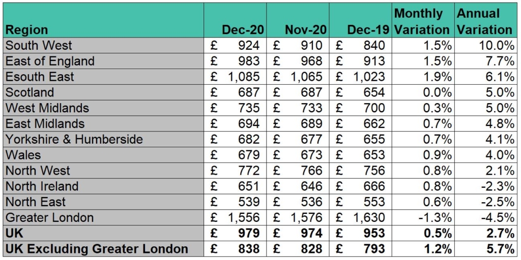Select the Monthly Variation header
The image size is (521, 260).
pyautogui.click(x=423, y=20)
